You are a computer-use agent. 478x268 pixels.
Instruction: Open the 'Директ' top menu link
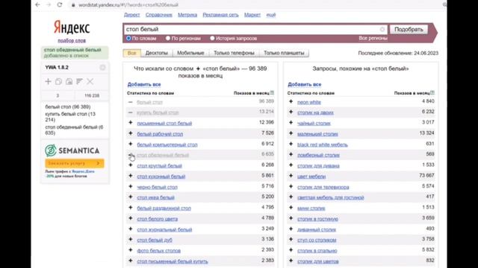131,15
